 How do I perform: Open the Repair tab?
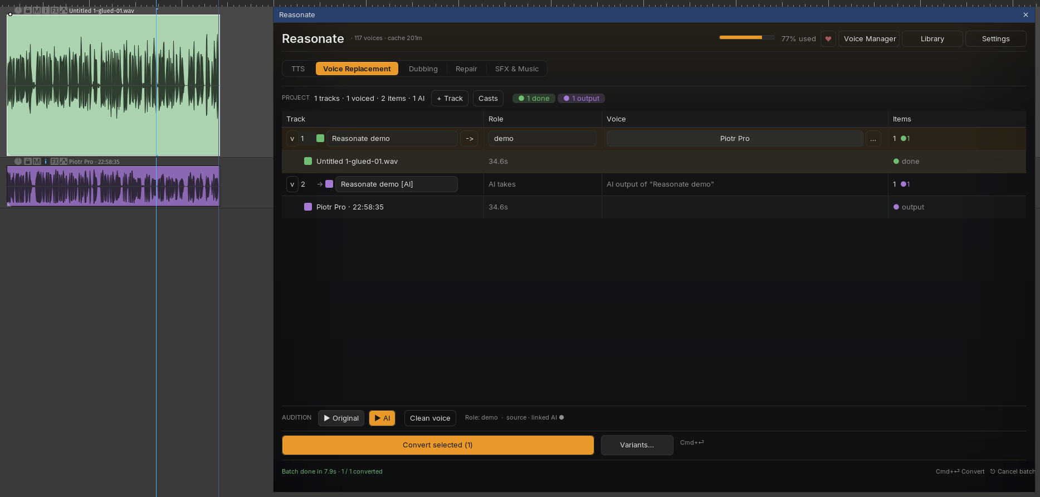pos(466,69)
